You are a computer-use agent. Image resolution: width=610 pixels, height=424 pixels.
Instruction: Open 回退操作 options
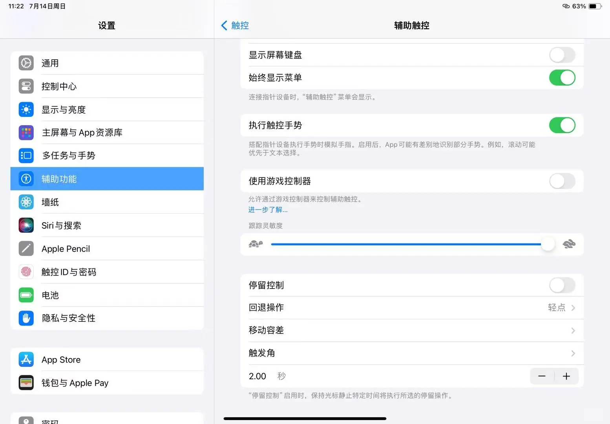point(411,307)
